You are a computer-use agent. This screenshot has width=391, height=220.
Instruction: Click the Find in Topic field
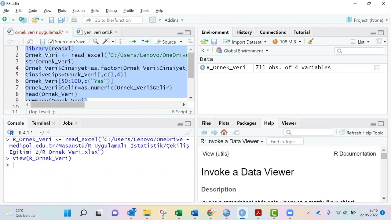(285, 141)
